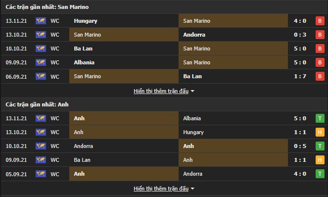
Task: Expand more Anh matches with the dropdown arrow
Action: (192, 189)
